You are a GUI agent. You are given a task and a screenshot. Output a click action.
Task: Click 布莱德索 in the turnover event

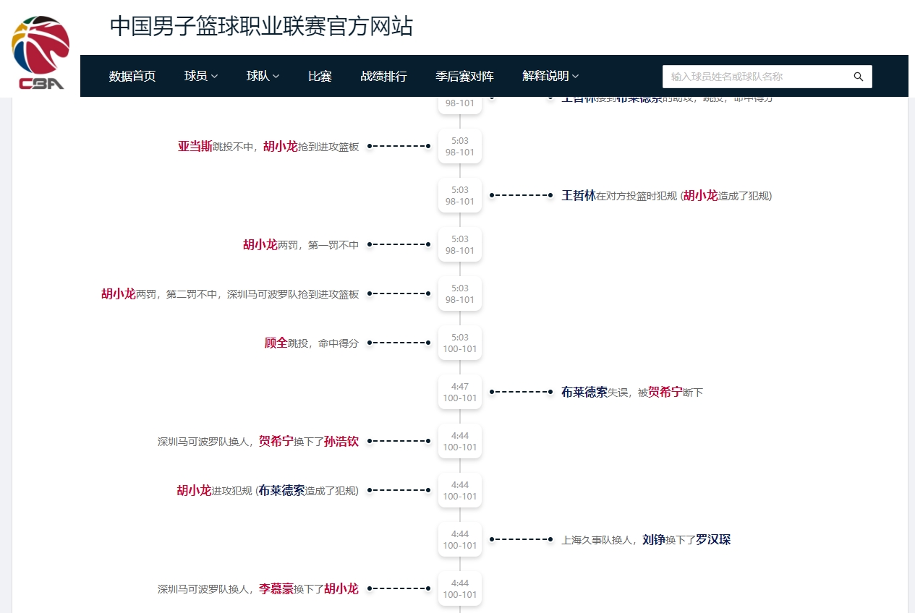click(x=584, y=392)
